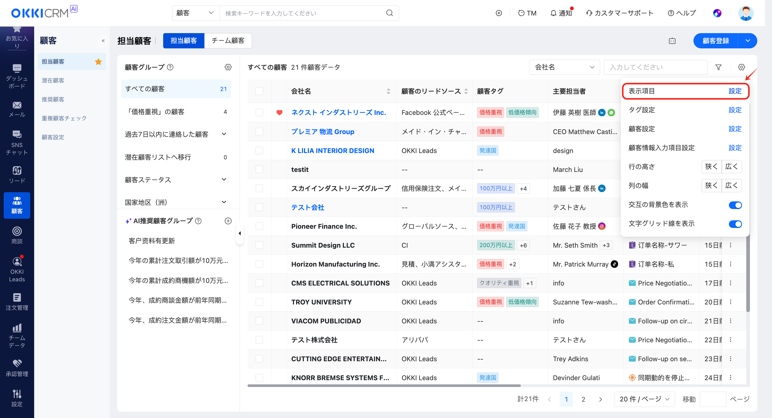Toggle 交互の背景色を表示 switch

735,205
